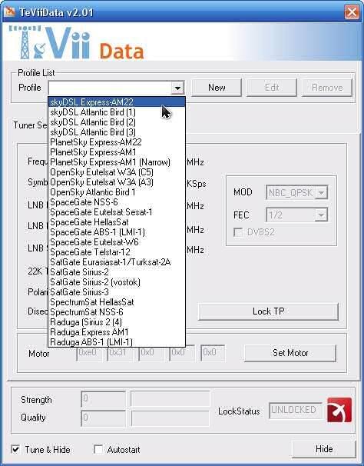Click the Lock TP button
Screen dimensions: 364x466
pyautogui.click(x=269, y=311)
